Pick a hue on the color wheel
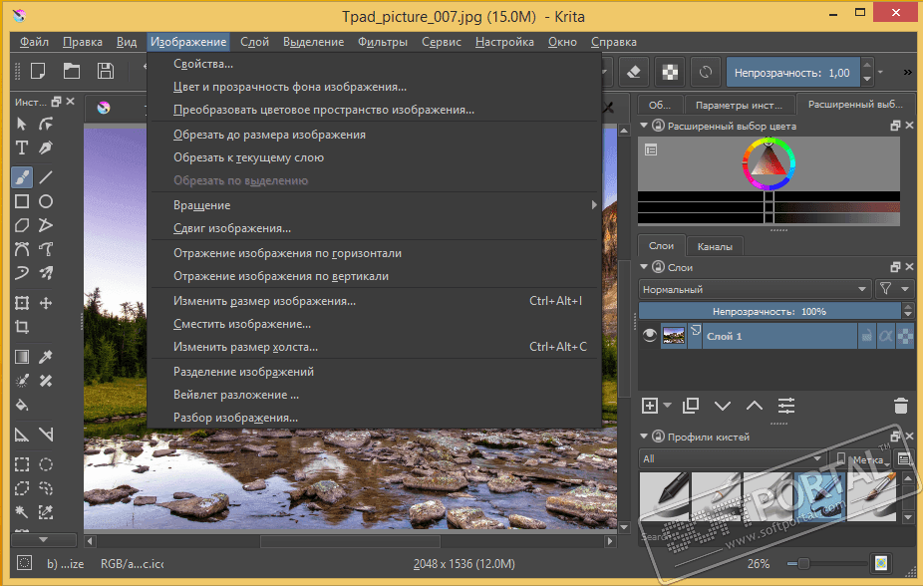Screen dimensions: 923x586 (769, 163)
